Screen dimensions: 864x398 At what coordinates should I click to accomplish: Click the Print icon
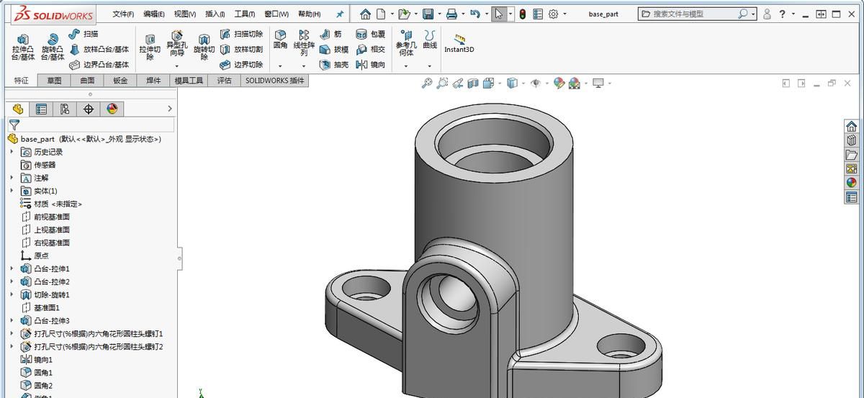tap(451, 14)
